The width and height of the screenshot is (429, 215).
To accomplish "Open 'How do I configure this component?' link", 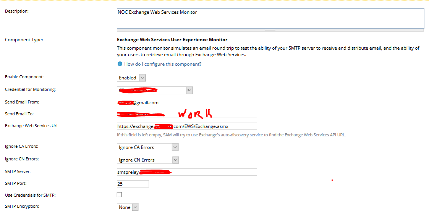I will point(163,64).
